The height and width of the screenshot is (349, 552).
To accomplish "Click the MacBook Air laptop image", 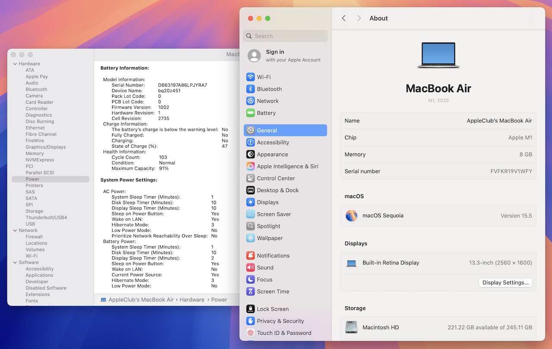I will point(439,55).
